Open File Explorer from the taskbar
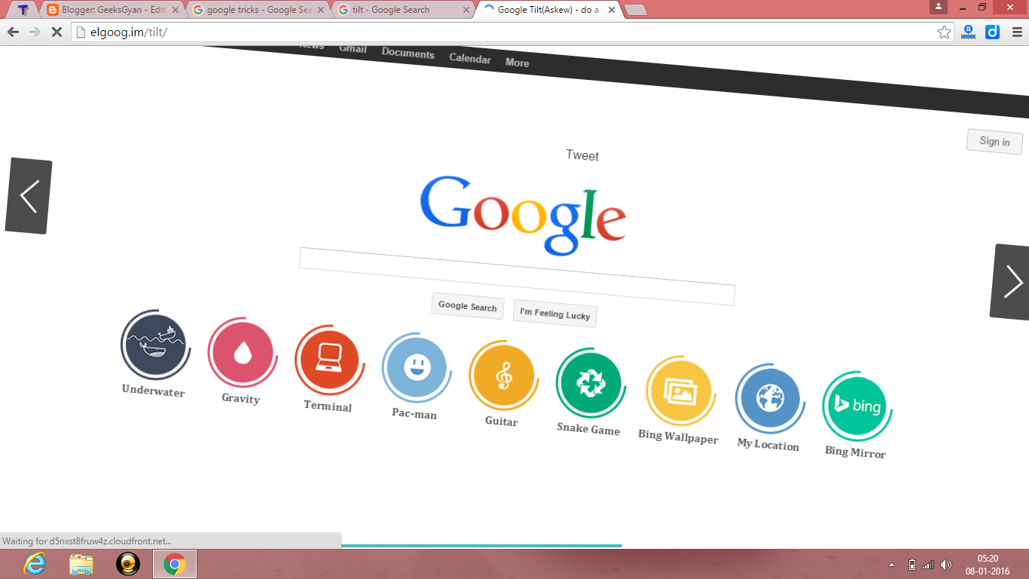Screen dimensions: 1029x579 pos(81,564)
